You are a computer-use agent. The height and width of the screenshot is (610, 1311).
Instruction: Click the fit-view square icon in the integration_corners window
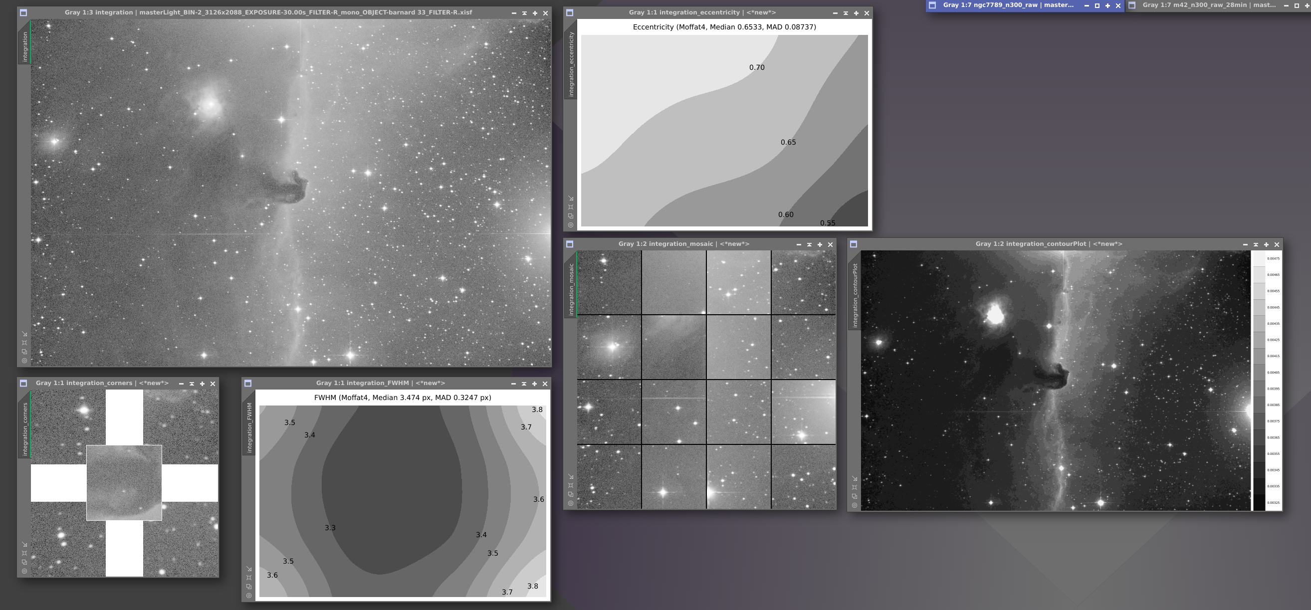pyautogui.click(x=24, y=553)
